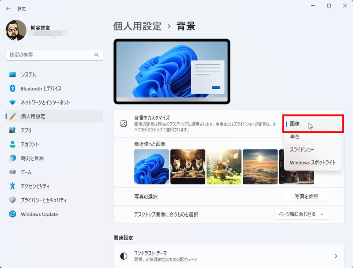353x268 pixels.
Task: Choose Windows スポットライト option
Action: pos(313,162)
